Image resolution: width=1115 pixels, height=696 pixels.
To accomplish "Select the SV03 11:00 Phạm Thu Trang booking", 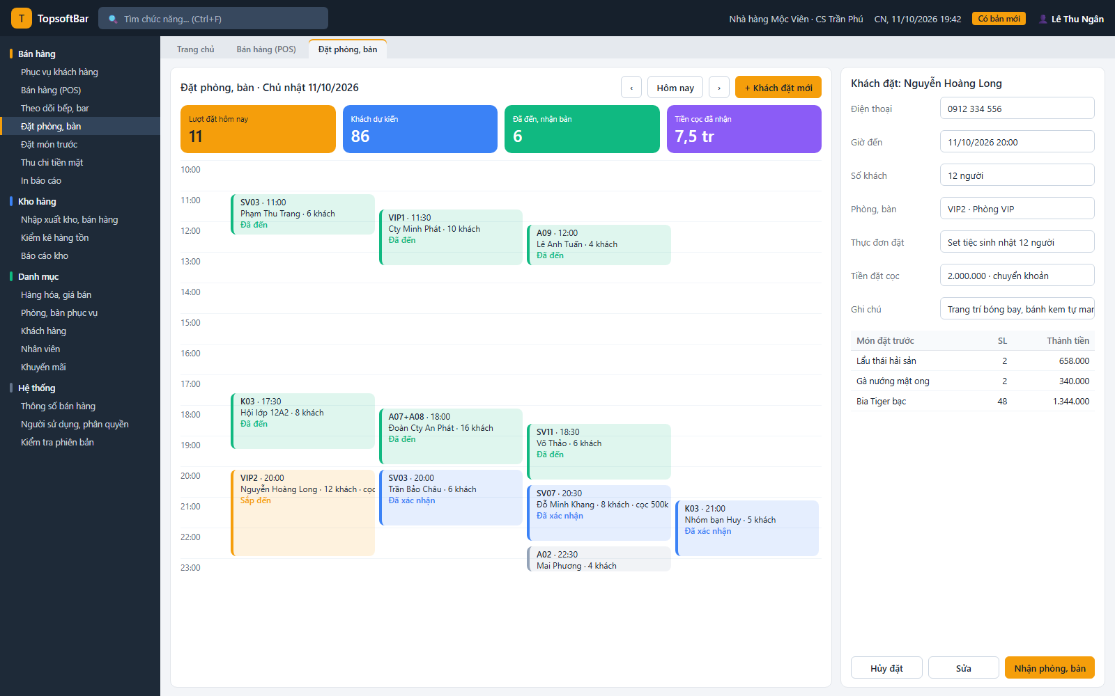I will (302, 214).
